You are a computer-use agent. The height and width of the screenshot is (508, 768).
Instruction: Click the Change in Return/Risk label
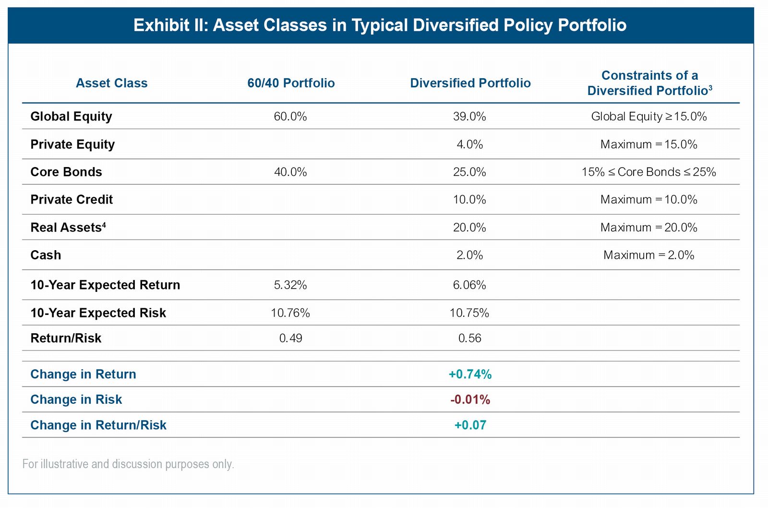pos(98,425)
